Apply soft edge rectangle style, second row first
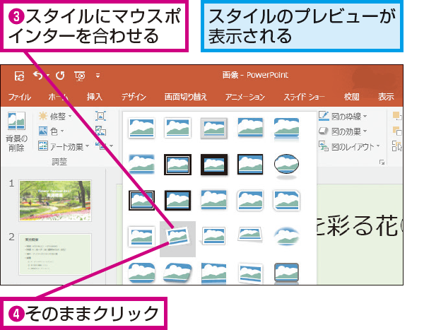This screenshot has height=330, width=424. point(141,164)
